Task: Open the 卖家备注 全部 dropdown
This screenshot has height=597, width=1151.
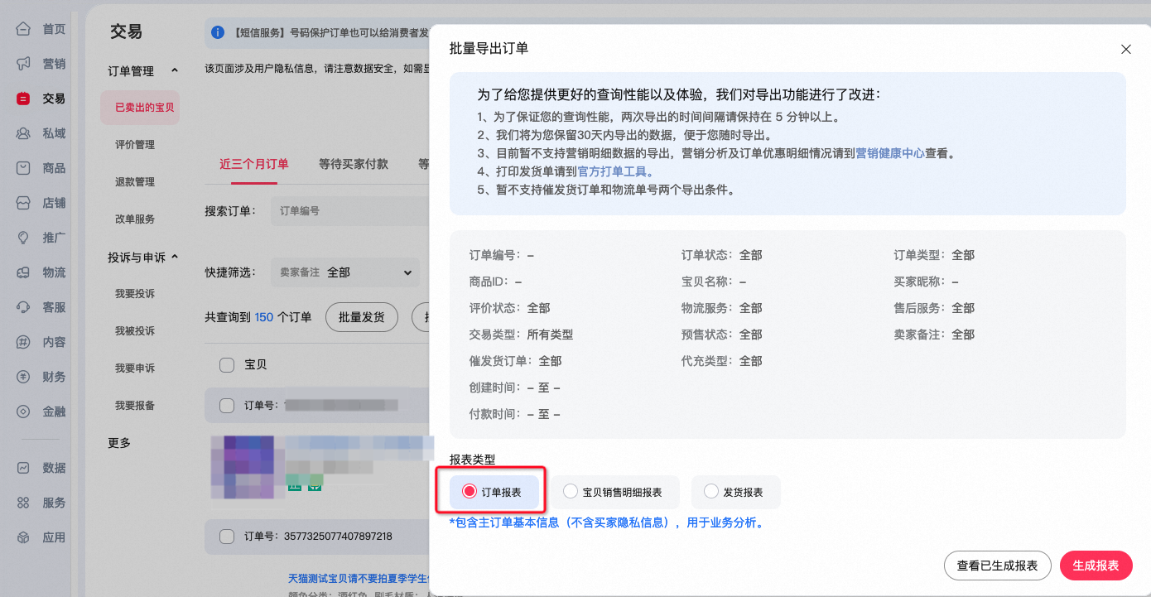Action: pos(346,272)
